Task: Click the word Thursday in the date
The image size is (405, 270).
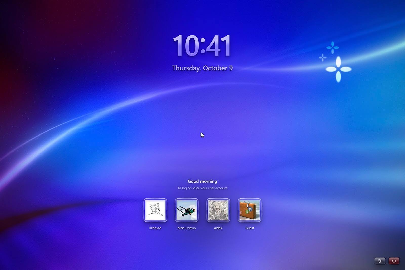Action: click(186, 68)
